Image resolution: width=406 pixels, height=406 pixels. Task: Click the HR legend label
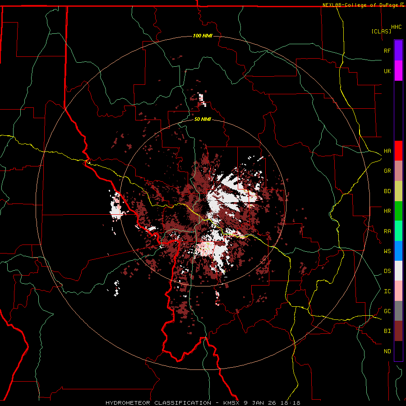pyautogui.click(x=387, y=211)
